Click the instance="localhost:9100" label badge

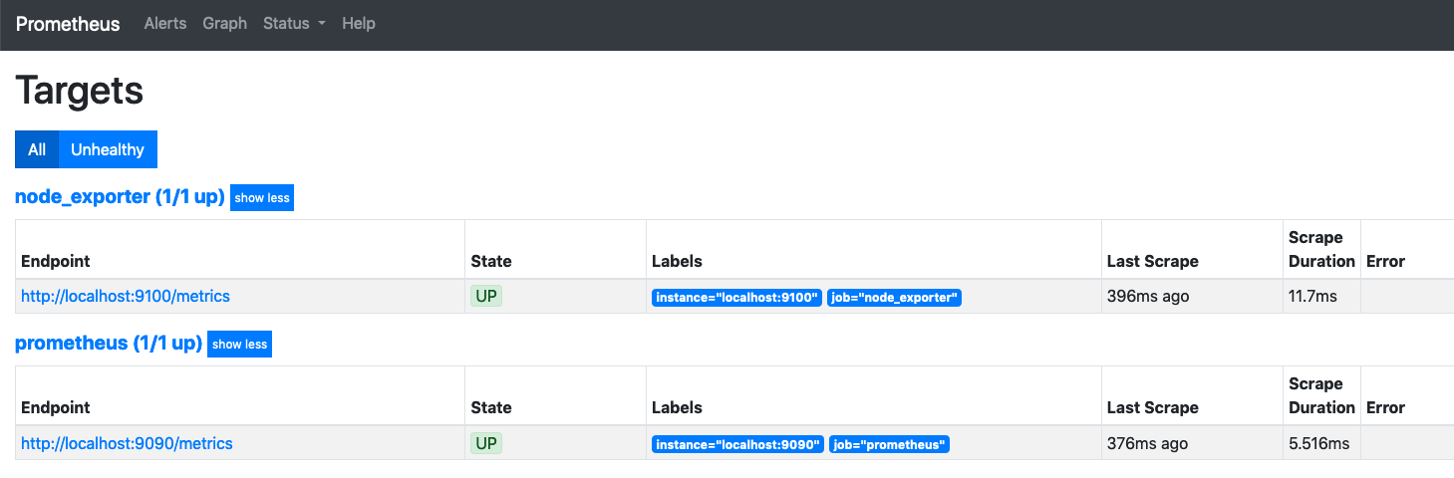pos(737,298)
